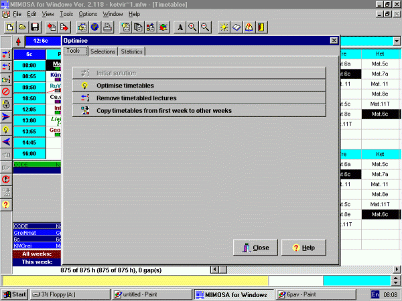
Task: Switch to the Statistics tab
Action: pyautogui.click(x=132, y=52)
